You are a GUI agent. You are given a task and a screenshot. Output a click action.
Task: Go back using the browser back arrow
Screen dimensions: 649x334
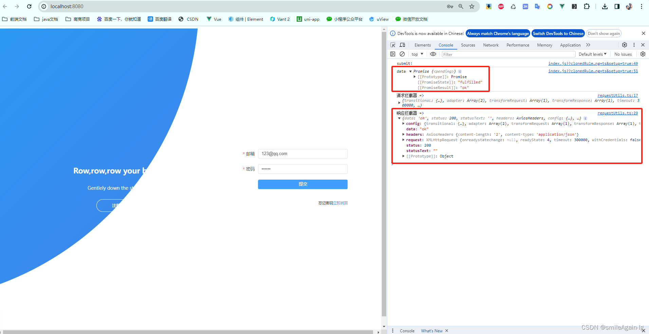point(5,6)
